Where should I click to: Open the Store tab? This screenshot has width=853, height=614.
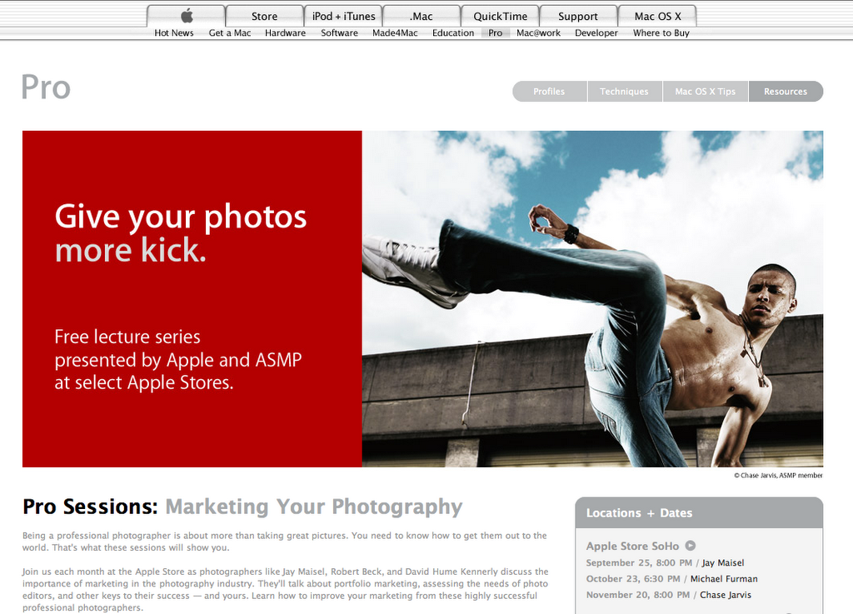coord(264,16)
